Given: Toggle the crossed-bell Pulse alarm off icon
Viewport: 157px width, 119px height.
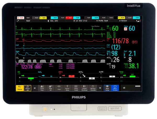Looking at the screenshot, I should point(126,29).
